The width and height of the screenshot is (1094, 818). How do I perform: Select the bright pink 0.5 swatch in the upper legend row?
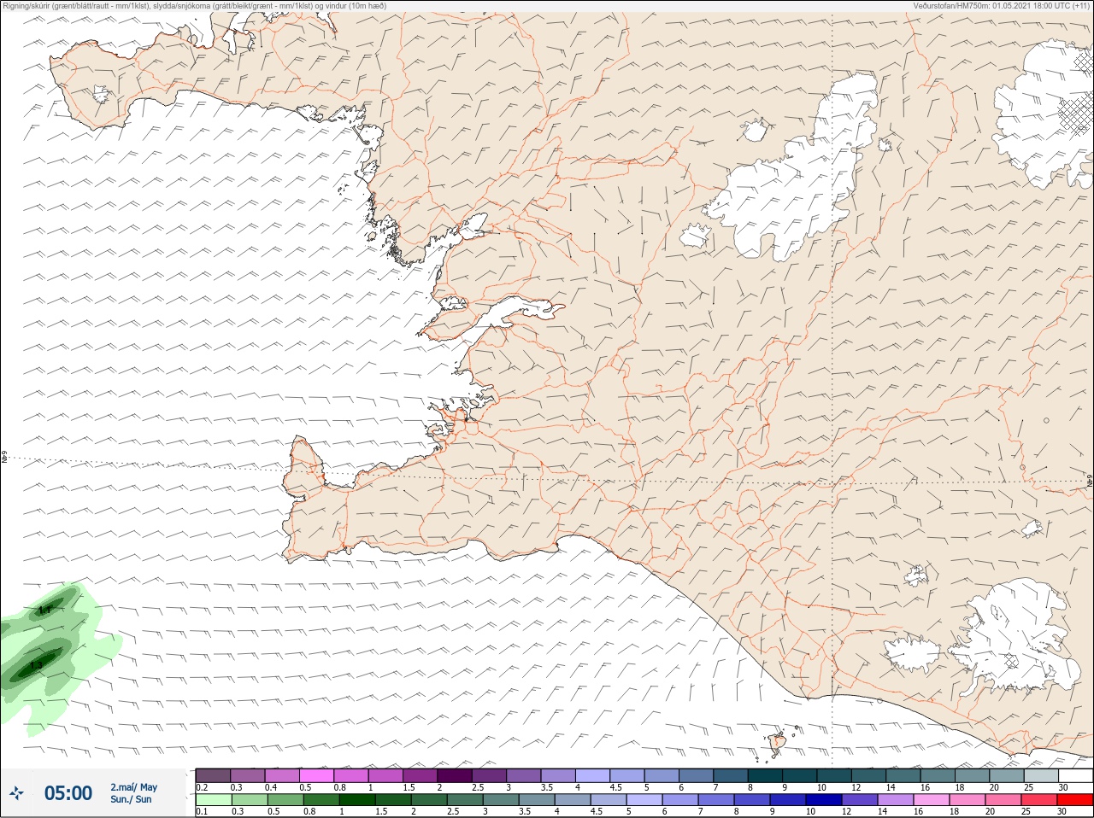point(316,775)
